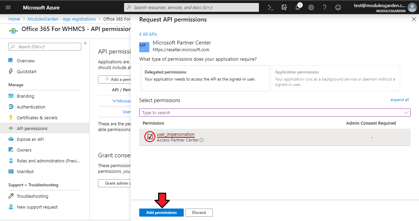Open portal settings gear
The image size is (419, 221).
tap(311, 7)
